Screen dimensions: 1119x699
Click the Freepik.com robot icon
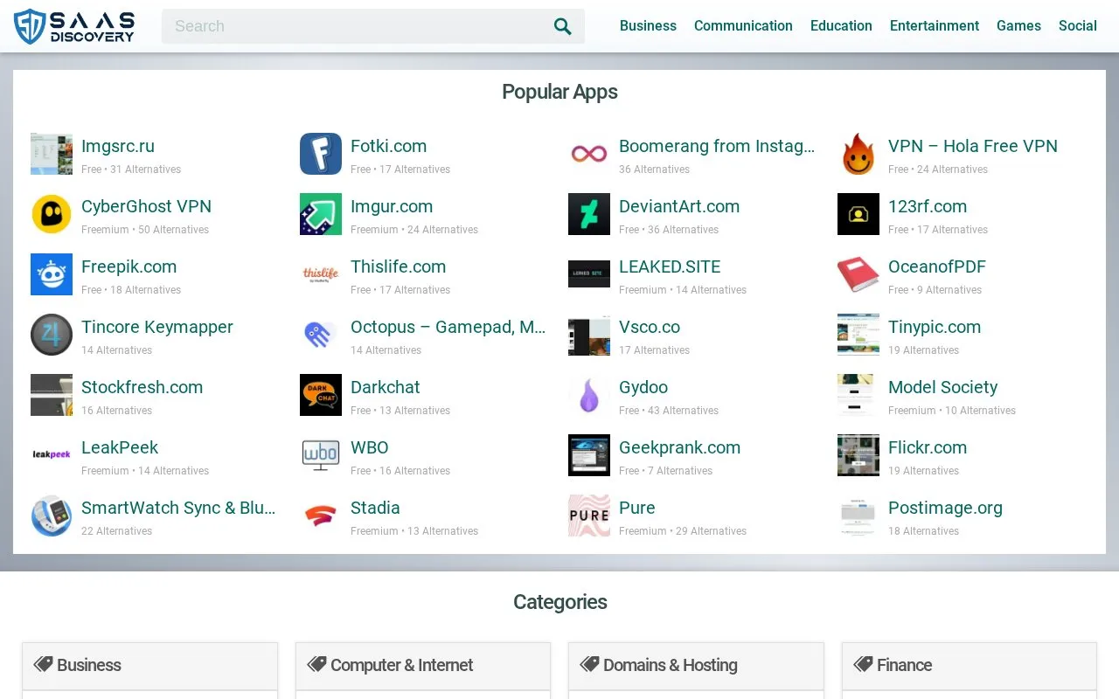(52, 274)
